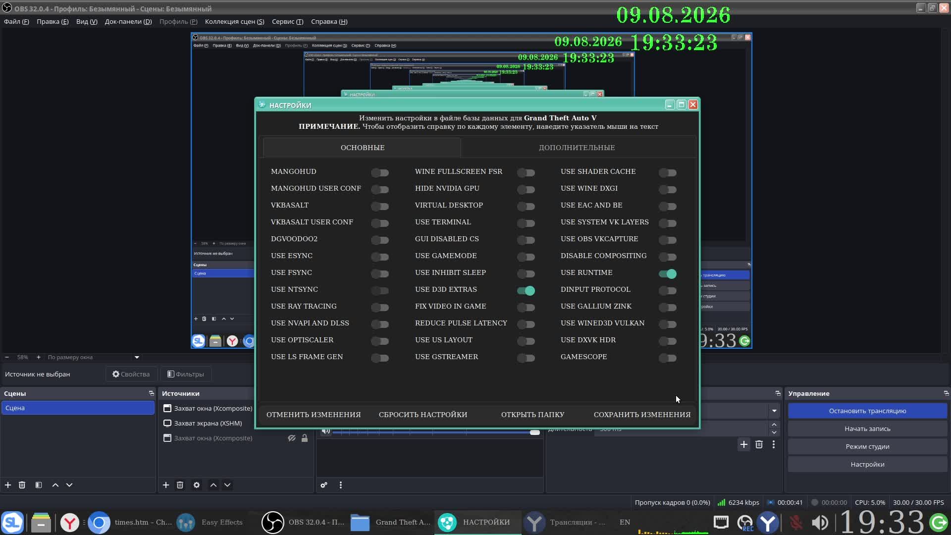Click Начать запись in OBS
The image size is (951, 535).
coord(867,428)
